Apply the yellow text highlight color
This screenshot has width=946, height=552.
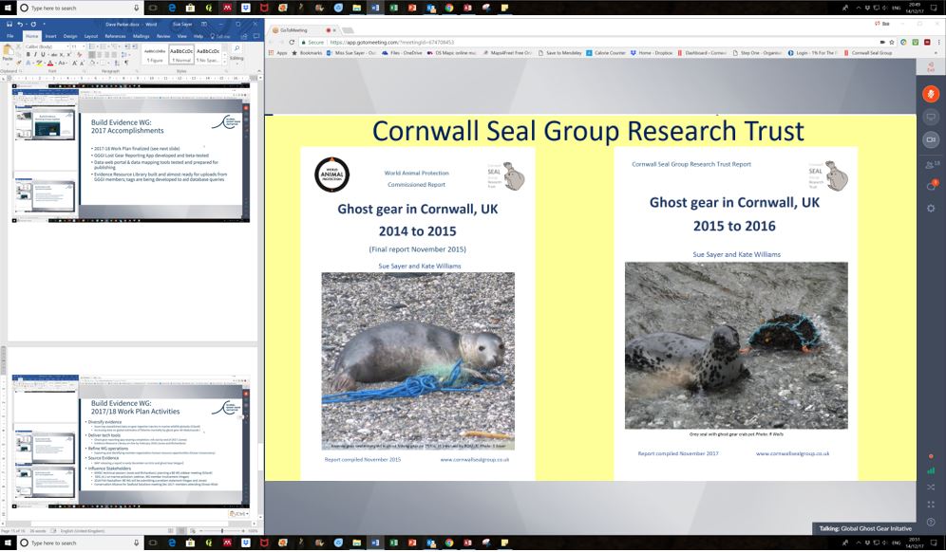pyautogui.click(x=39, y=63)
